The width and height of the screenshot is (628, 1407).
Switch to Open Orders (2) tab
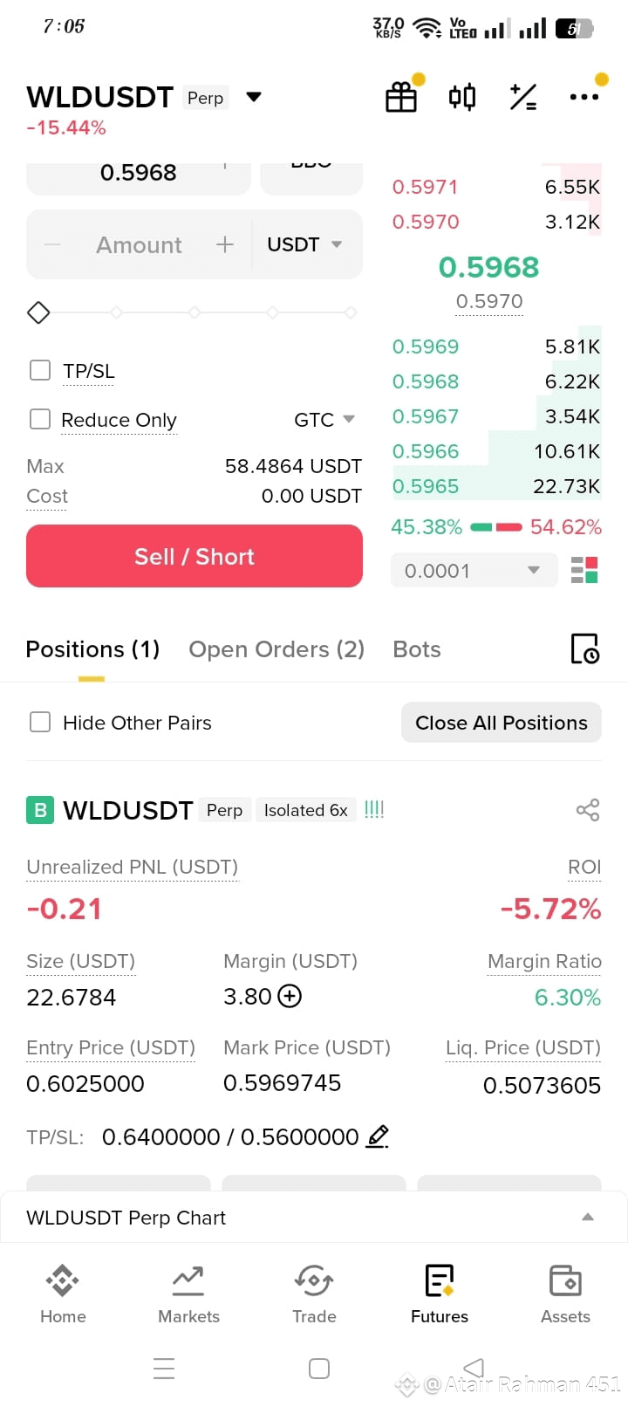click(x=276, y=649)
